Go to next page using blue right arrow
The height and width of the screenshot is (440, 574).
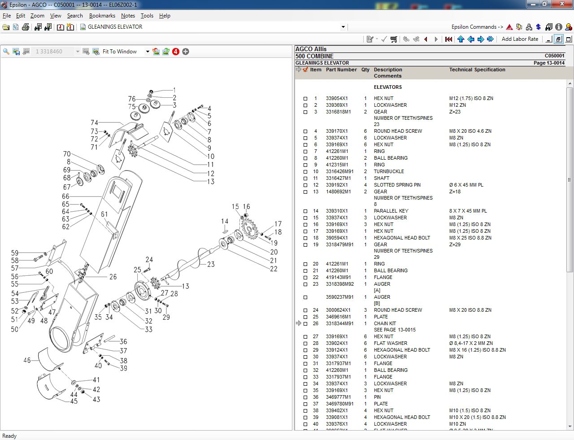pos(480,39)
